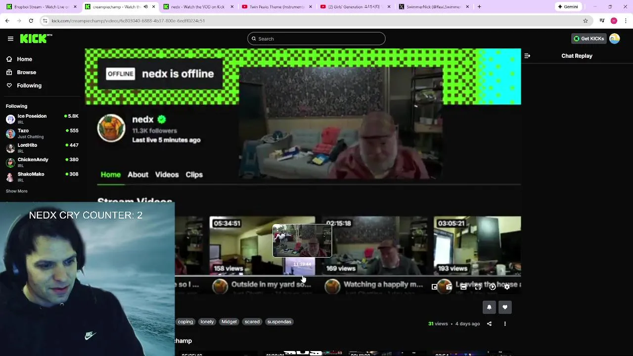Switch to Girls' Generation YouTube tab

click(x=356, y=7)
